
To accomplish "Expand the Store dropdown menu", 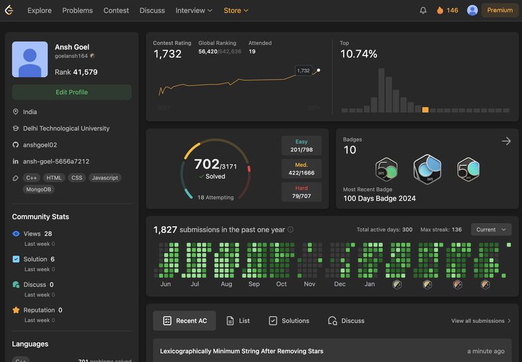I will (236, 10).
